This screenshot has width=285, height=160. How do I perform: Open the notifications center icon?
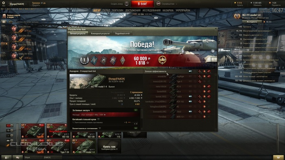pyautogui.click(x=278, y=158)
